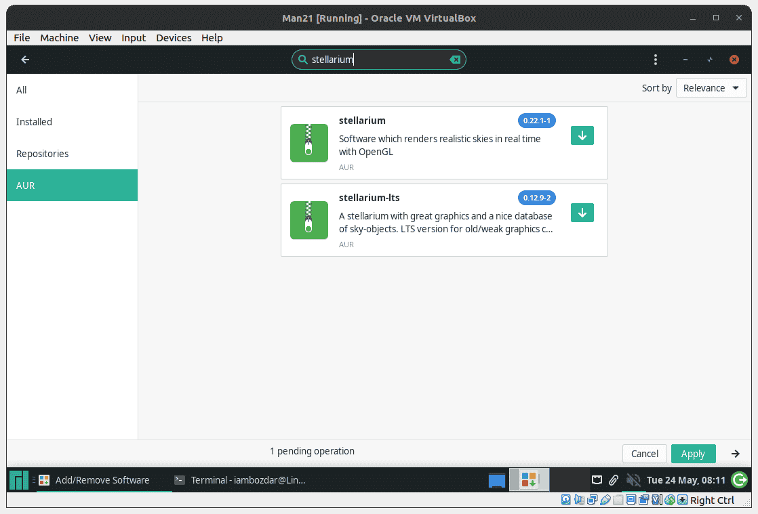Open the Manjaro start menu
This screenshot has width=758, height=514.
pos(19,479)
